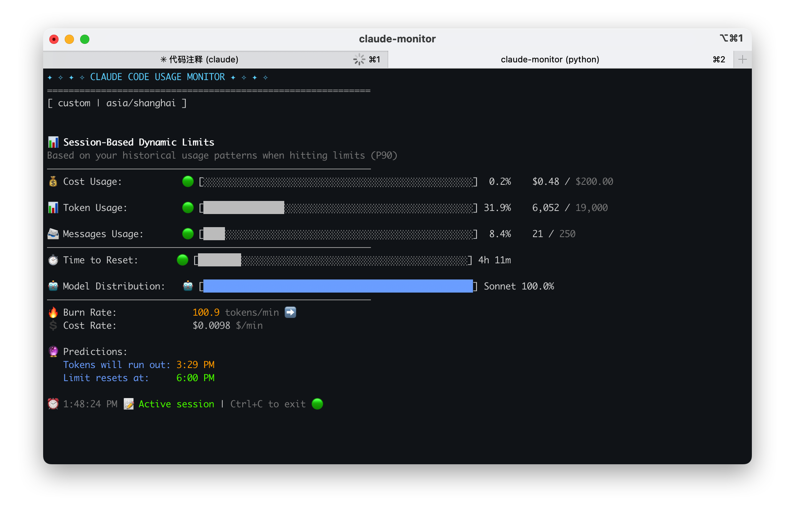Viewport: 795px width, 522px height.
Task: Click the envelope Messages Usage icon
Action: click(53, 234)
